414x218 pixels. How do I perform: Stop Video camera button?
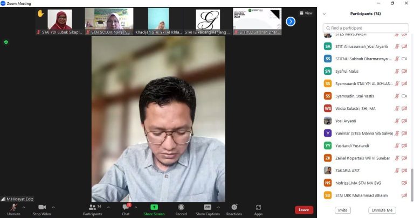click(x=42, y=210)
